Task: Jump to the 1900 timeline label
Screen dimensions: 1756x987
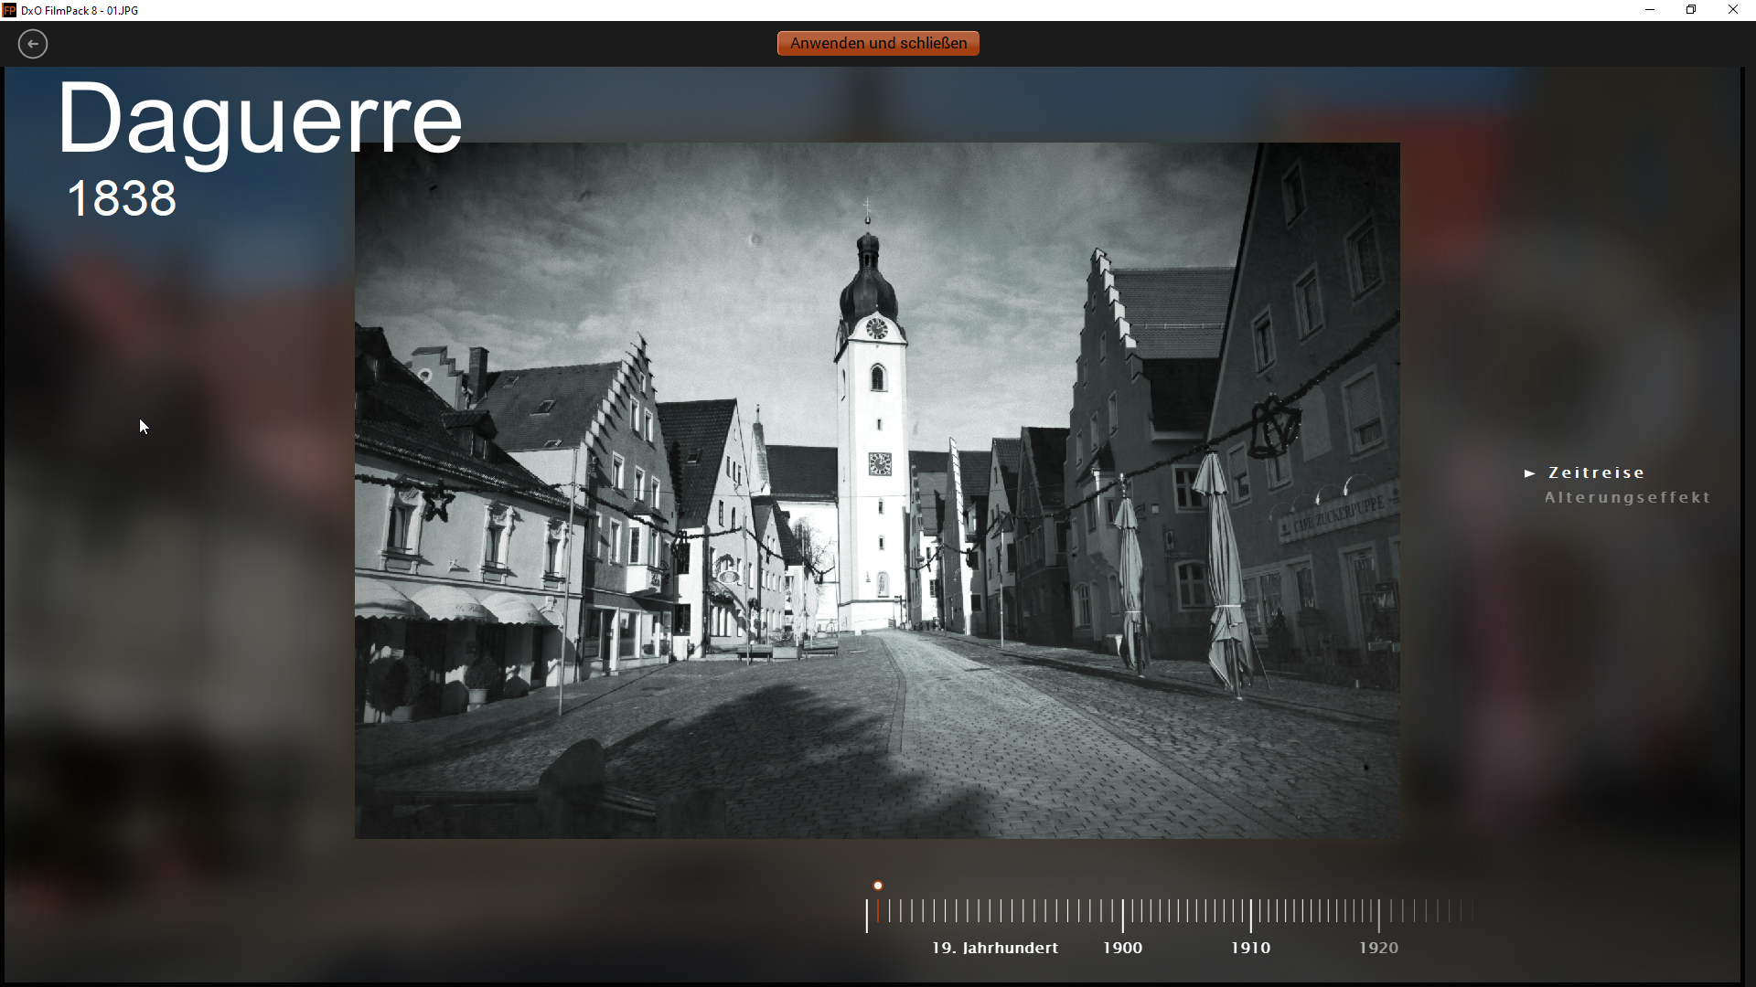Action: coord(1122,948)
